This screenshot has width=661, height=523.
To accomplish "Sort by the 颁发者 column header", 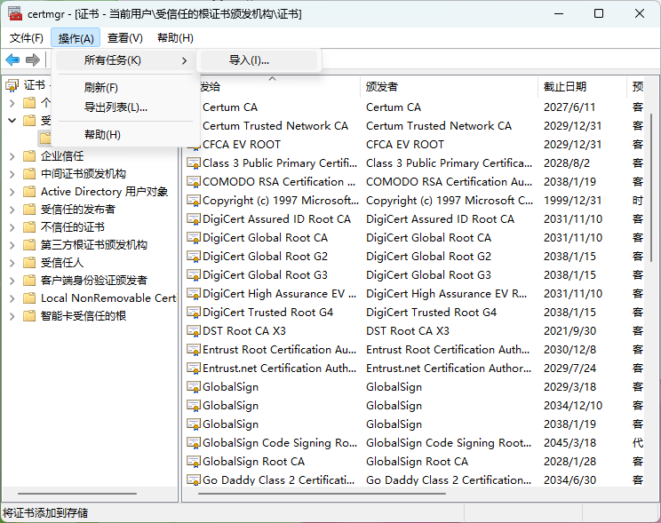I will [x=450, y=86].
